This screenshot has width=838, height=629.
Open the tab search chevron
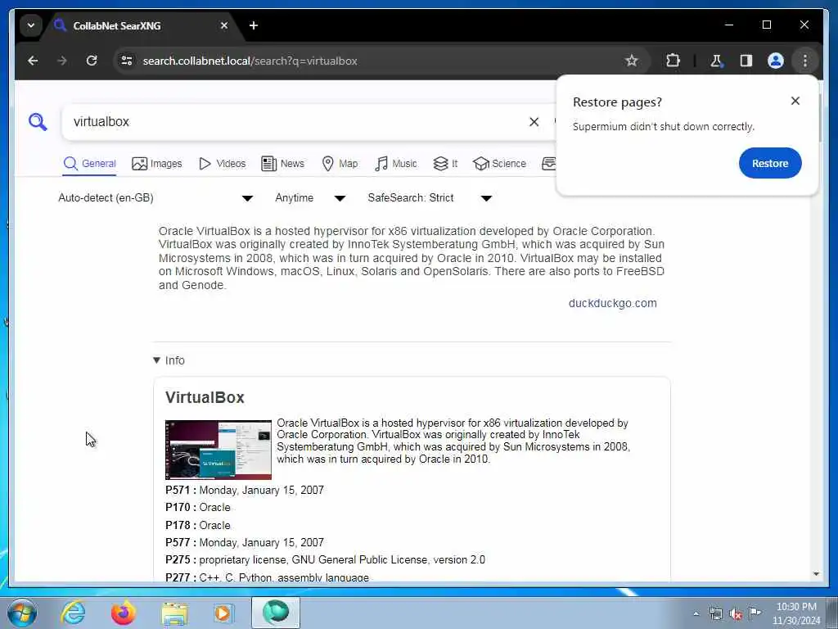click(31, 25)
